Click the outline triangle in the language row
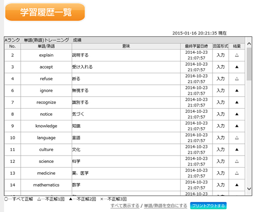Viewport: 258px width, 212px height. tap(237, 138)
